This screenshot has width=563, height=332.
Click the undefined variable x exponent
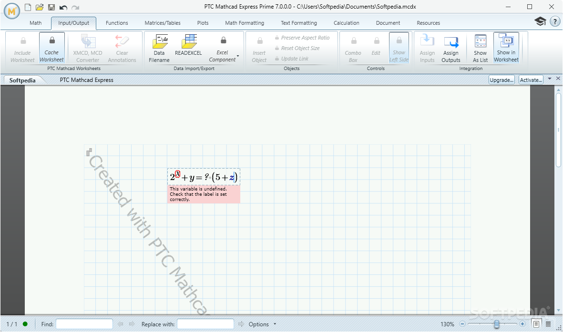coord(177,174)
